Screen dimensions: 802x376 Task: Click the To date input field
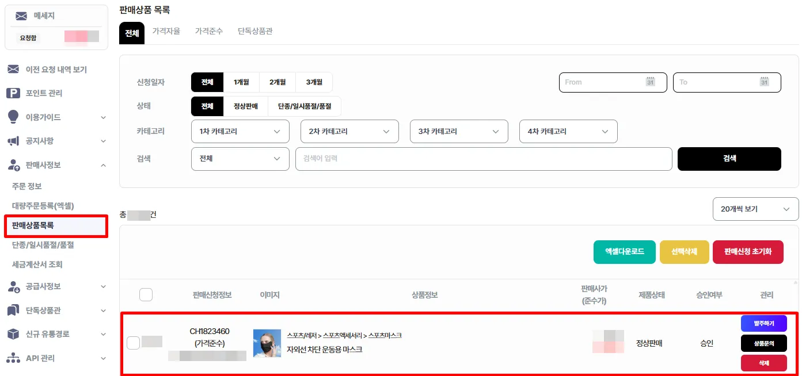pyautogui.click(x=727, y=82)
